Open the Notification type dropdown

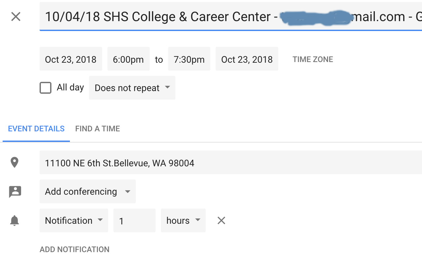point(74,220)
